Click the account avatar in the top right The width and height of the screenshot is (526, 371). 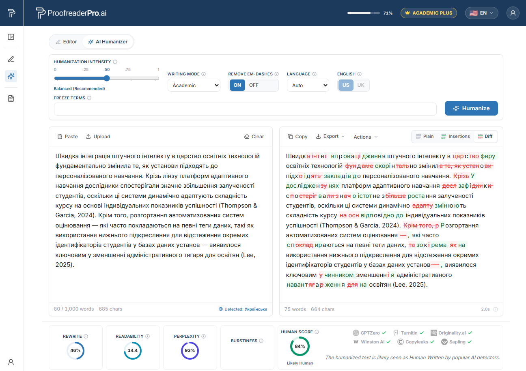(x=513, y=13)
